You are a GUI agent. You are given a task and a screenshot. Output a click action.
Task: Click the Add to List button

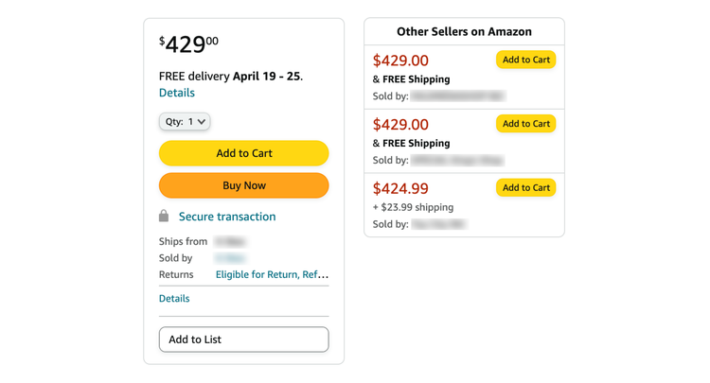point(243,339)
